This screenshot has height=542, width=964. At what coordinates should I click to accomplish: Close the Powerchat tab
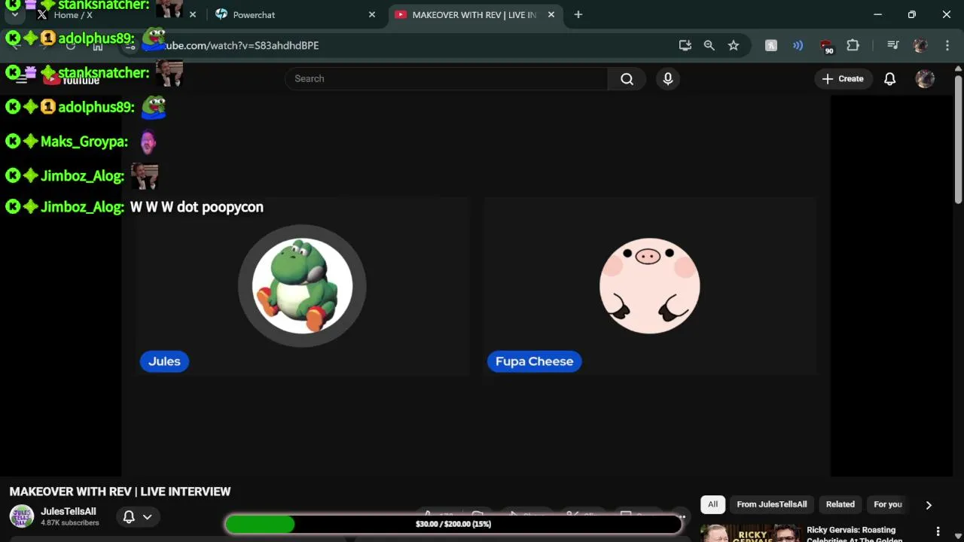point(372,14)
